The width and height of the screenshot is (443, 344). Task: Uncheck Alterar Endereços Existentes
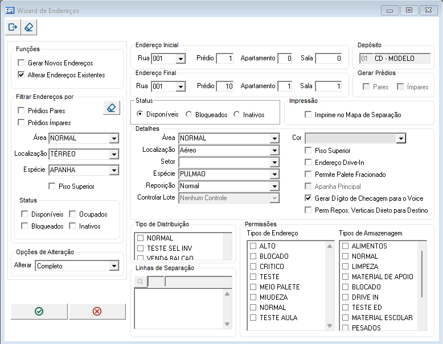21,74
